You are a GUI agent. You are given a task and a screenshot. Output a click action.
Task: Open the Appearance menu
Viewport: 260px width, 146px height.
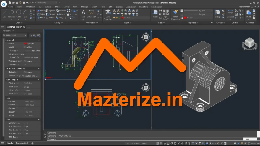[244, 7]
